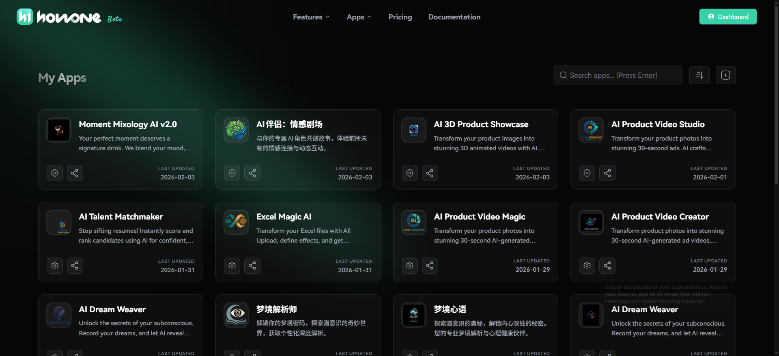Viewport: 779px width, 356px height.
Task: Click AI Product Video Studio thumbnail
Action: (x=591, y=130)
